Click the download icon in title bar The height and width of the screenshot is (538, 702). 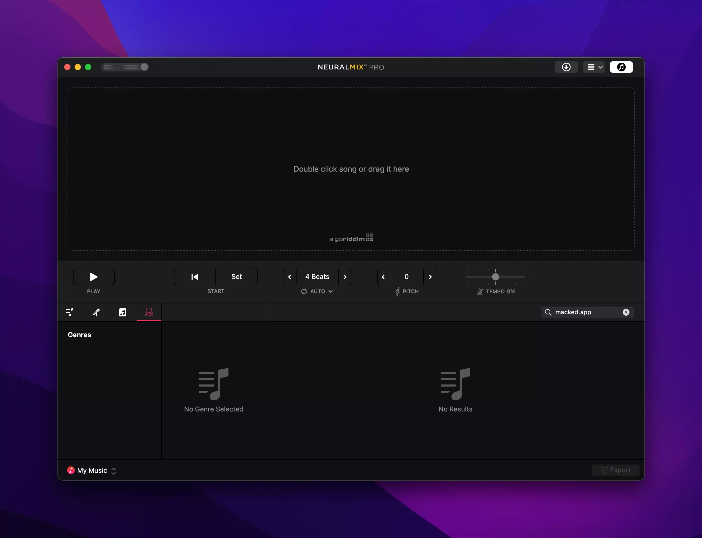pyautogui.click(x=566, y=67)
